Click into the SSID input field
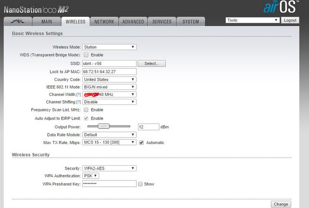Screen dimensions: 309x208 pyautogui.click(x=109, y=63)
